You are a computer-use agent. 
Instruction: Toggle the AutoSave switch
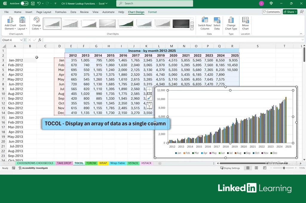(25, 4)
